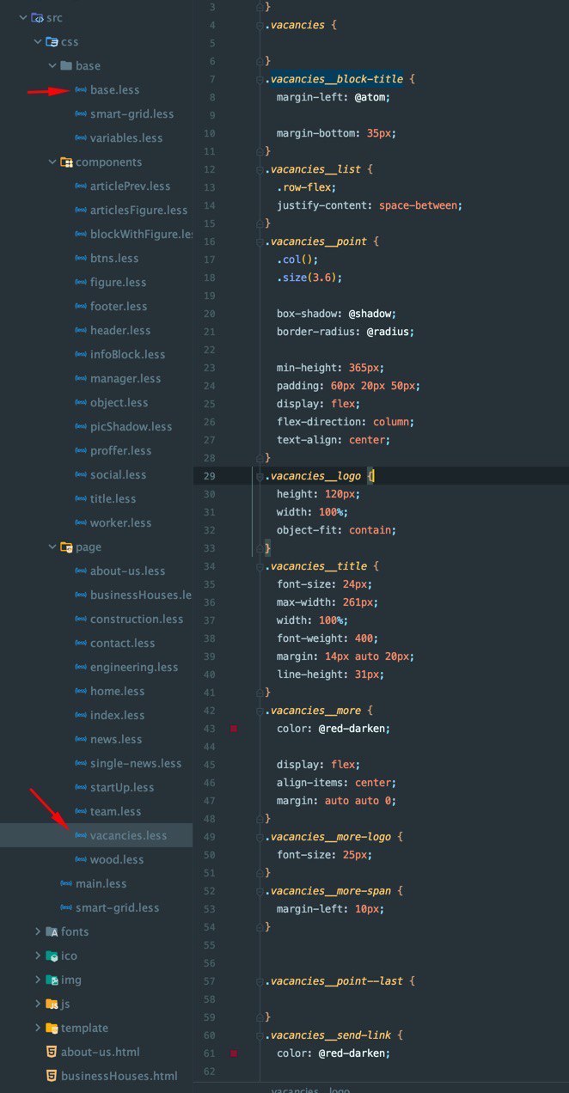
Task: Click red-darken color swatch on line 61
Action: pyautogui.click(x=233, y=1053)
